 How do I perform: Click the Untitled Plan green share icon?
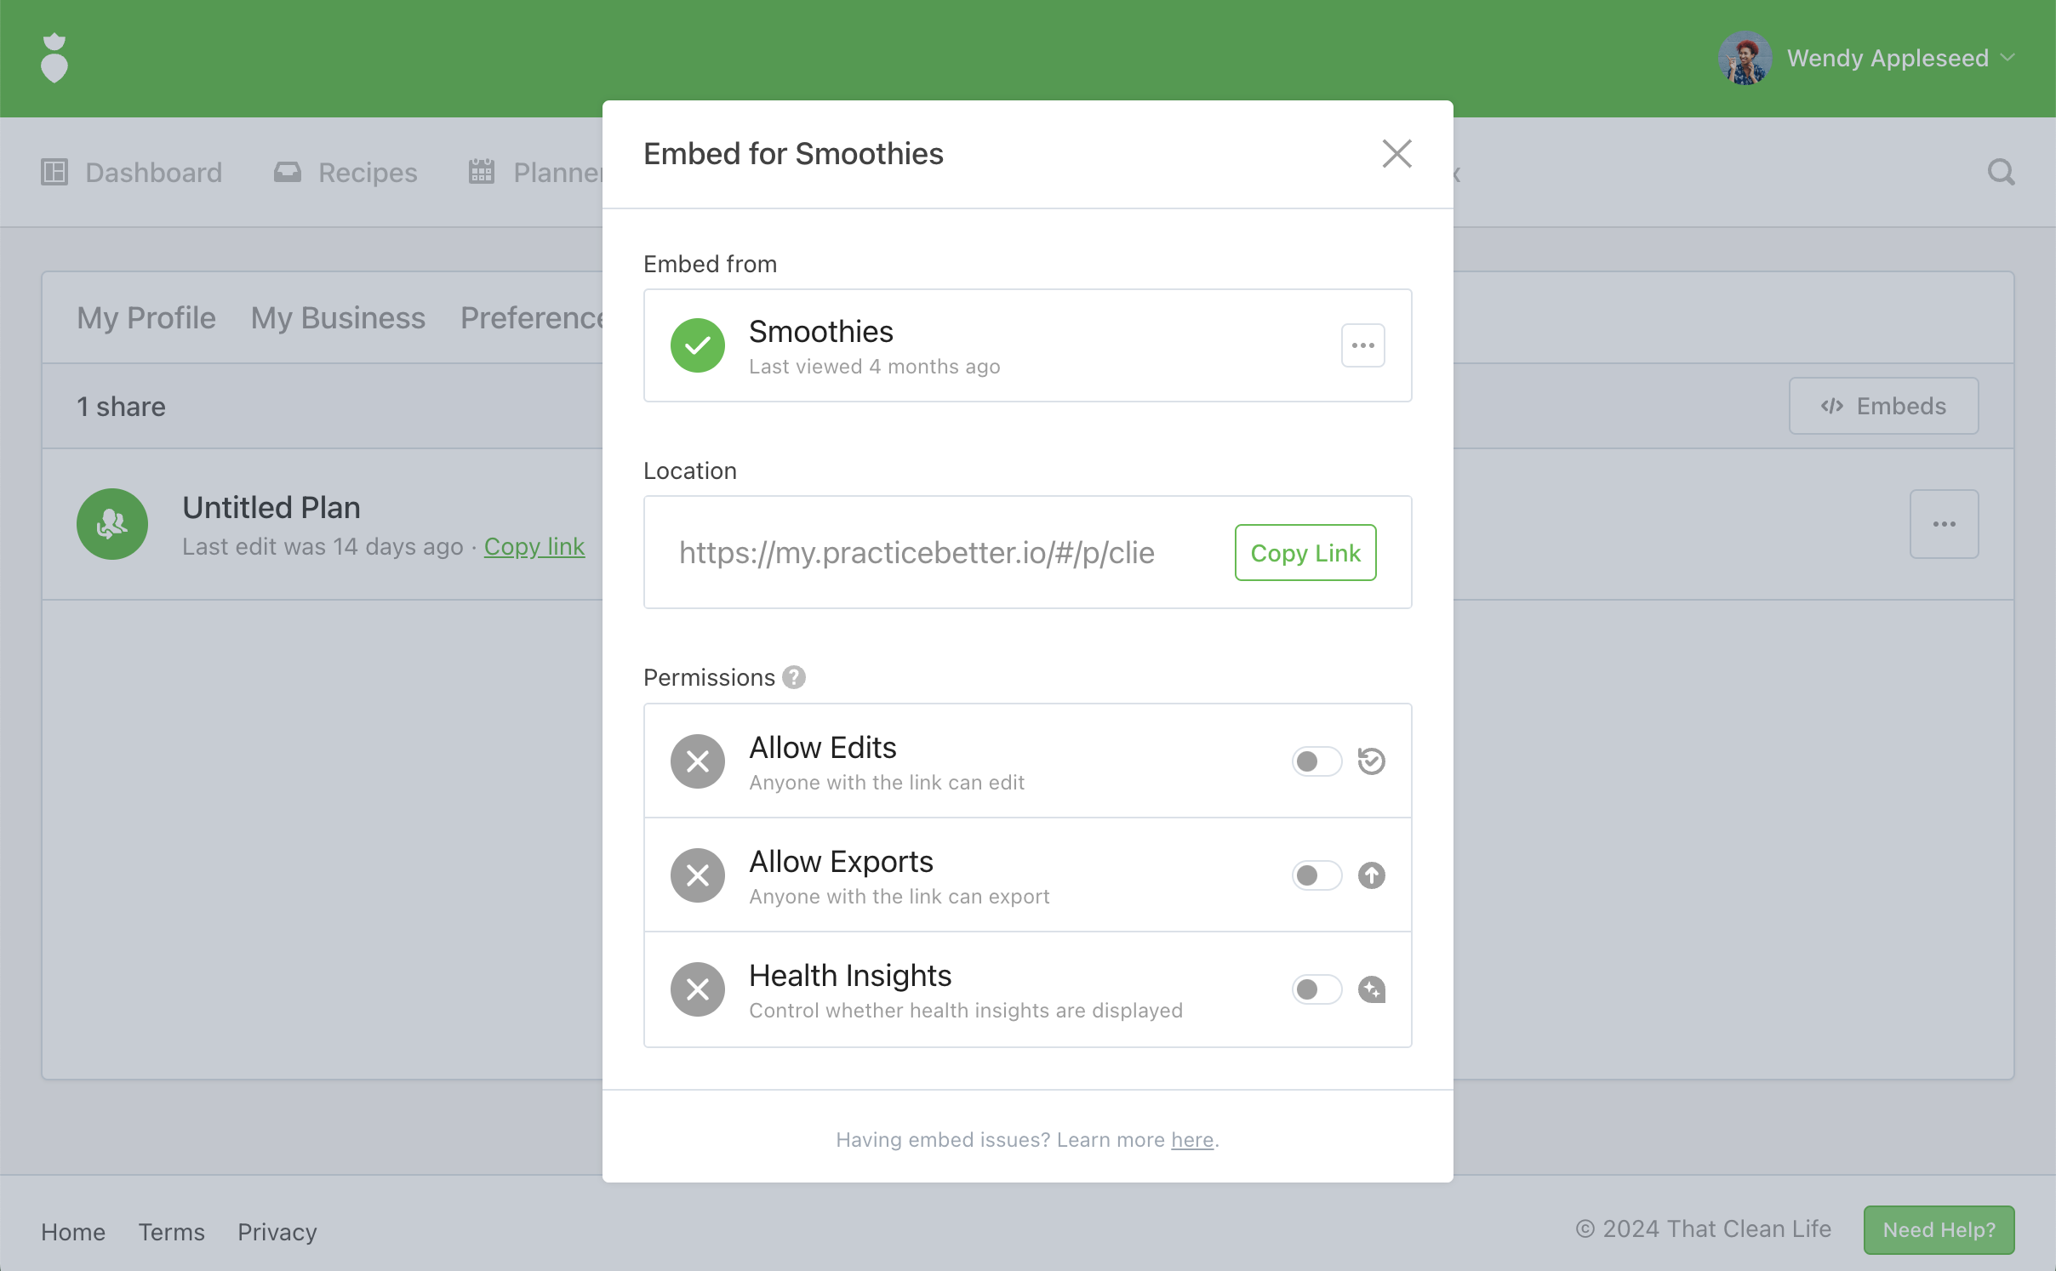[x=112, y=524]
